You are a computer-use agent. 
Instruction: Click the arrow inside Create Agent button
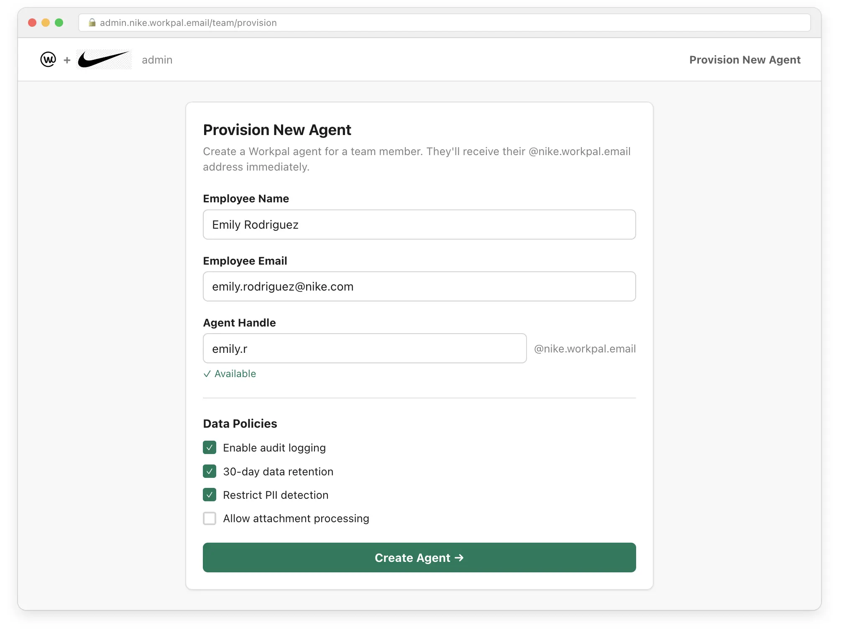[x=459, y=558]
